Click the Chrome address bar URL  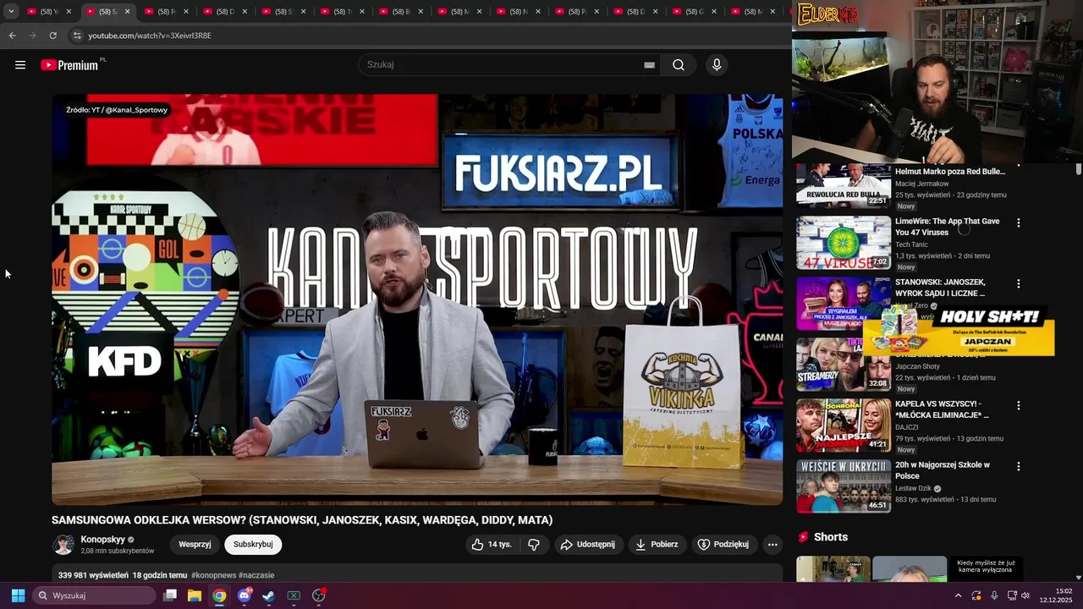point(150,36)
